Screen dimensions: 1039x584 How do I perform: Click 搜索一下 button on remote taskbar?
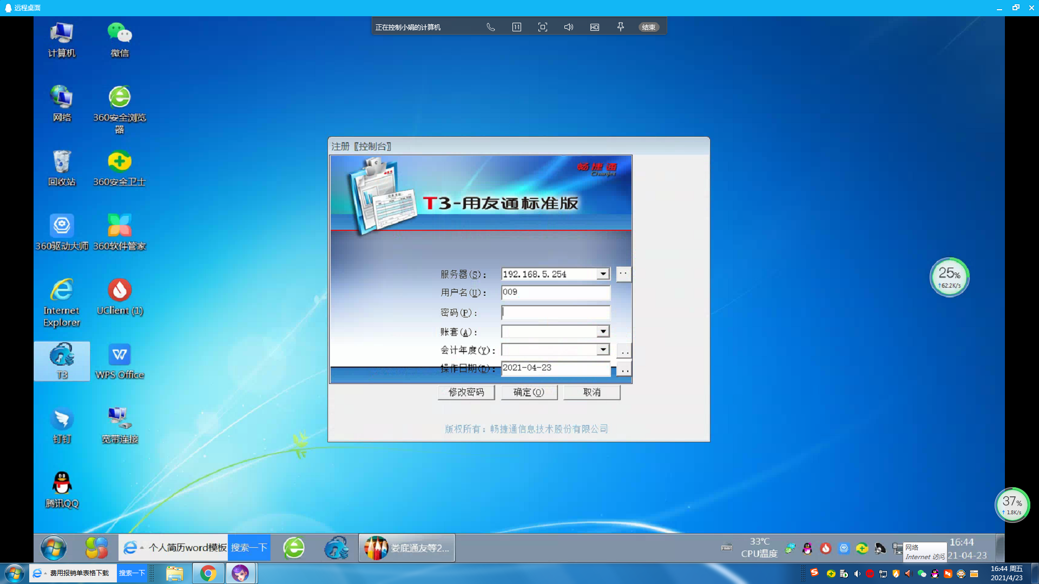[249, 548]
